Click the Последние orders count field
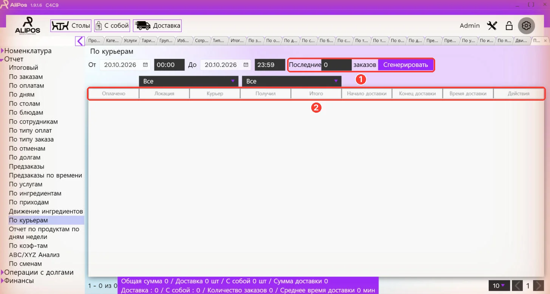Viewport: 550px width, 294px height. point(336,65)
